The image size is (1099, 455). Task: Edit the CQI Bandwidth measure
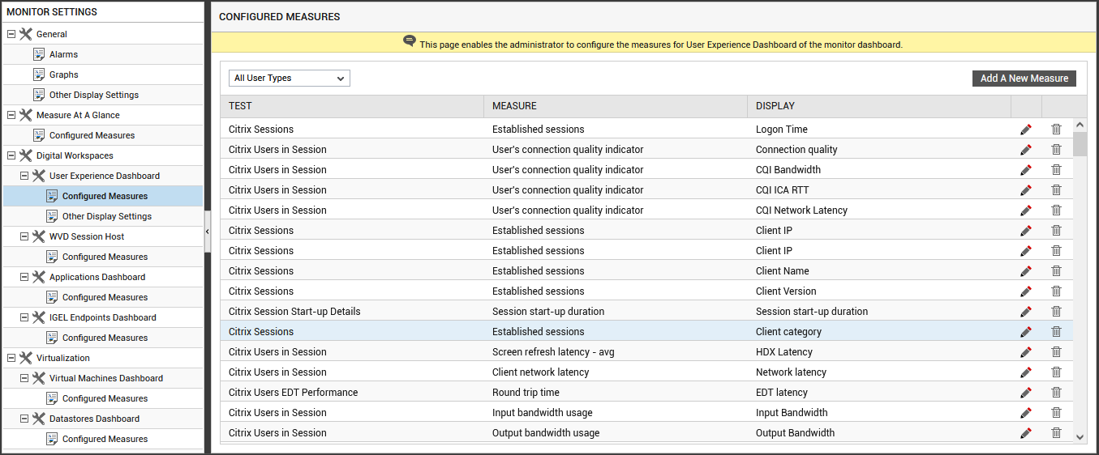coord(1026,169)
